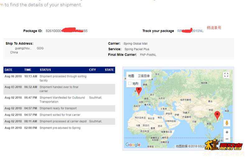Select the Shipment handed over to final carrier row
249x159 pixels.
[59, 89]
